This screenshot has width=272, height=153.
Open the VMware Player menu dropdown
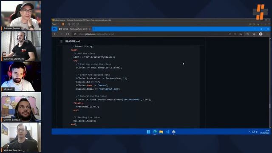(55, 24)
